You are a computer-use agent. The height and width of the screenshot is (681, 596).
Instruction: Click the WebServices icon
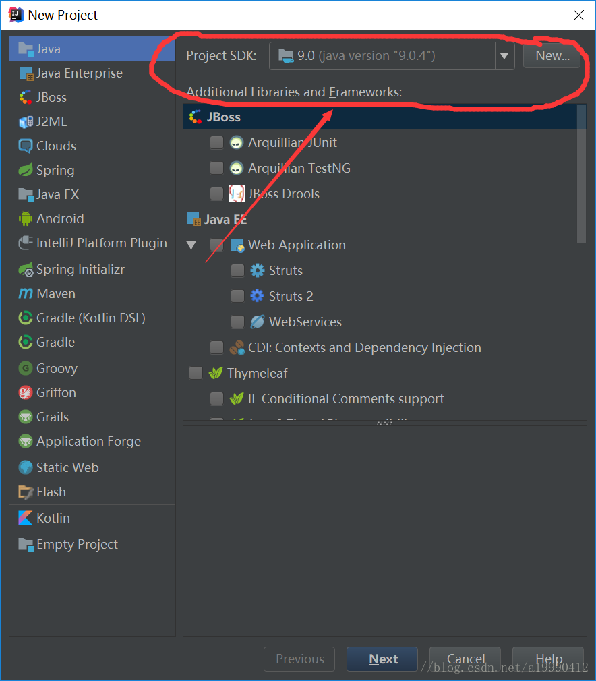pyautogui.click(x=257, y=322)
